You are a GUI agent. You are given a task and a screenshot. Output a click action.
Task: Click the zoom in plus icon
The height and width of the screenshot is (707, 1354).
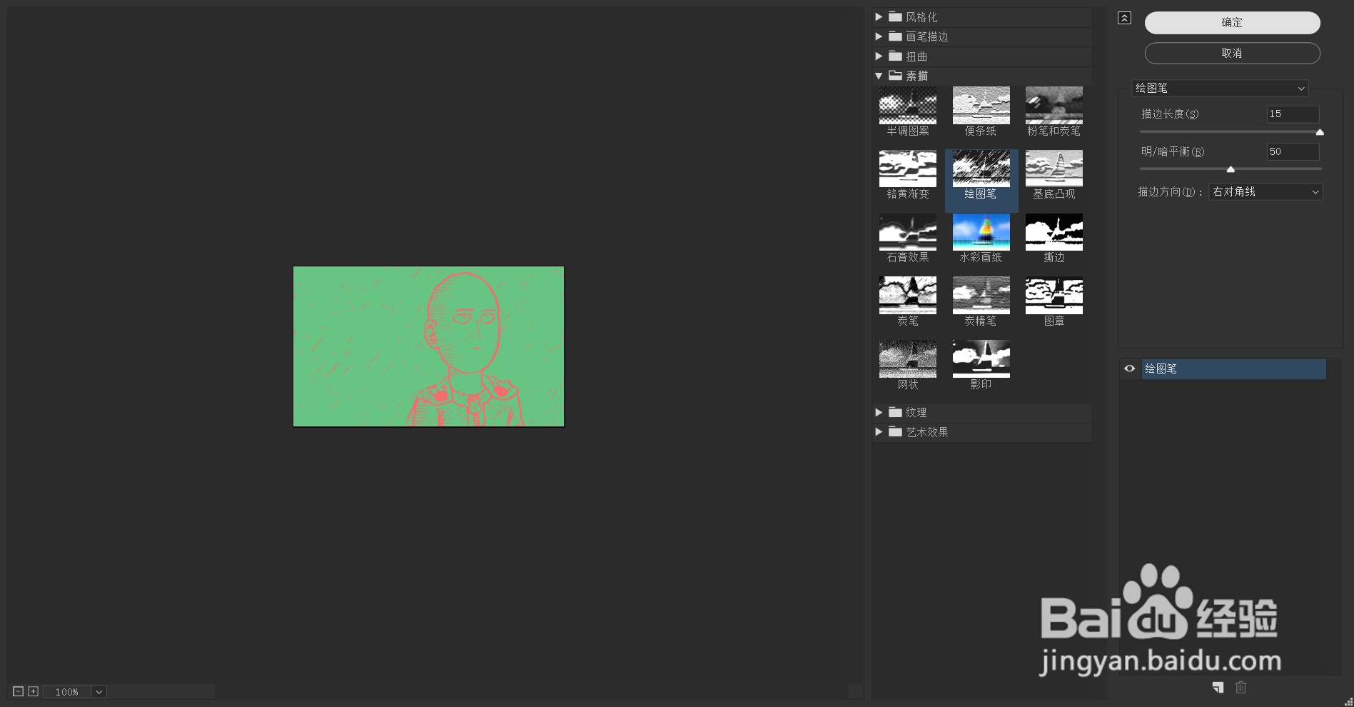click(33, 691)
